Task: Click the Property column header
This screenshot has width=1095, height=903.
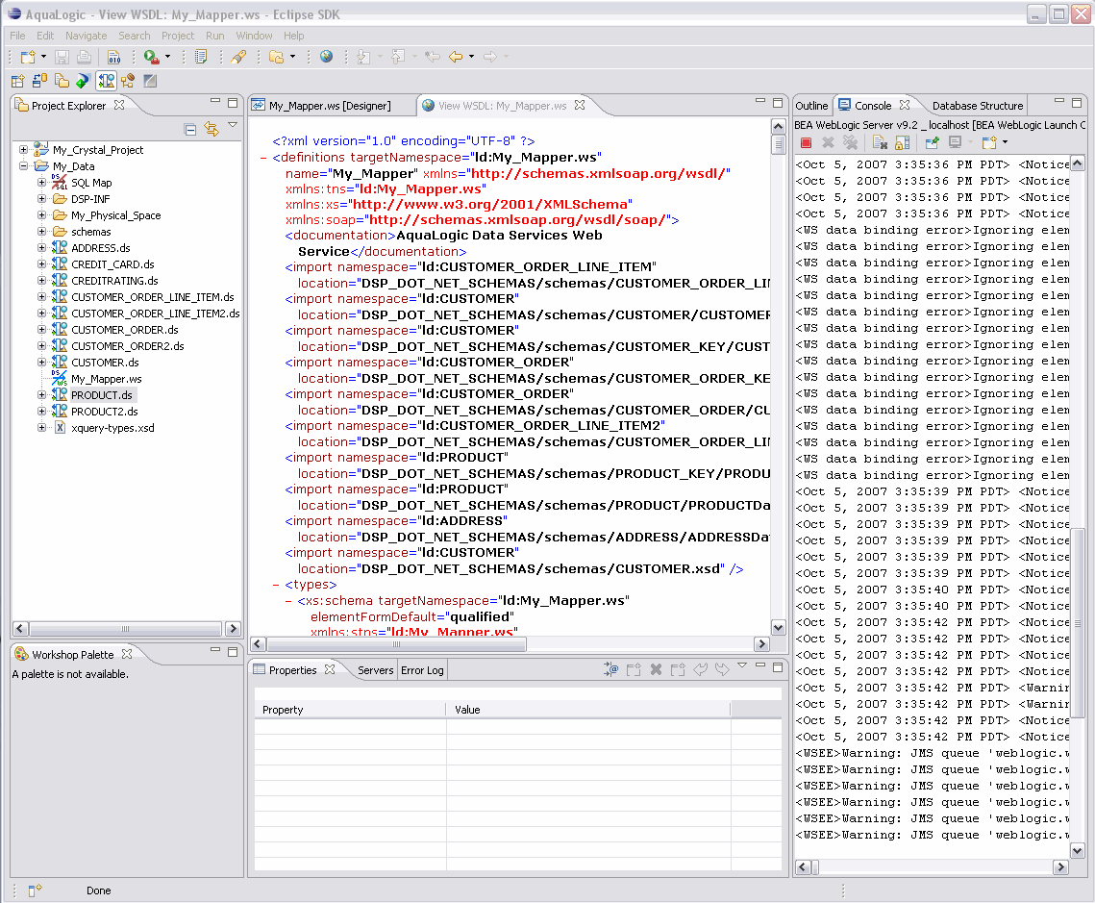Action: pos(350,710)
